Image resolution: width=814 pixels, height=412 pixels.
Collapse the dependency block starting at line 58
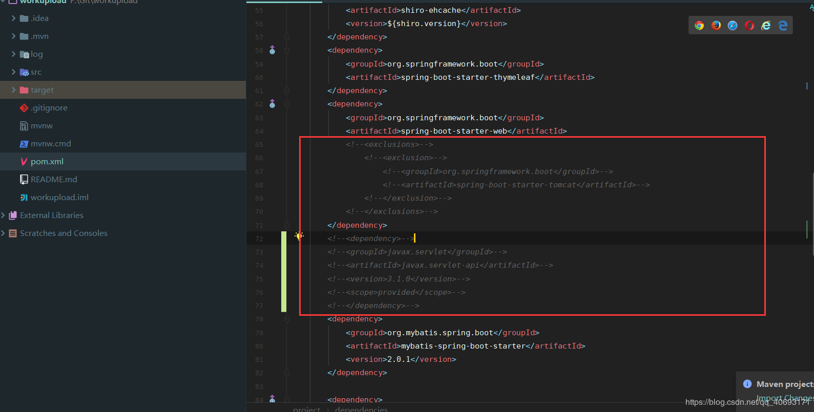coord(287,51)
